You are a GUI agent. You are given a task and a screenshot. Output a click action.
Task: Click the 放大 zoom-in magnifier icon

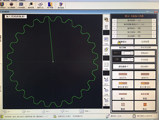106,81
